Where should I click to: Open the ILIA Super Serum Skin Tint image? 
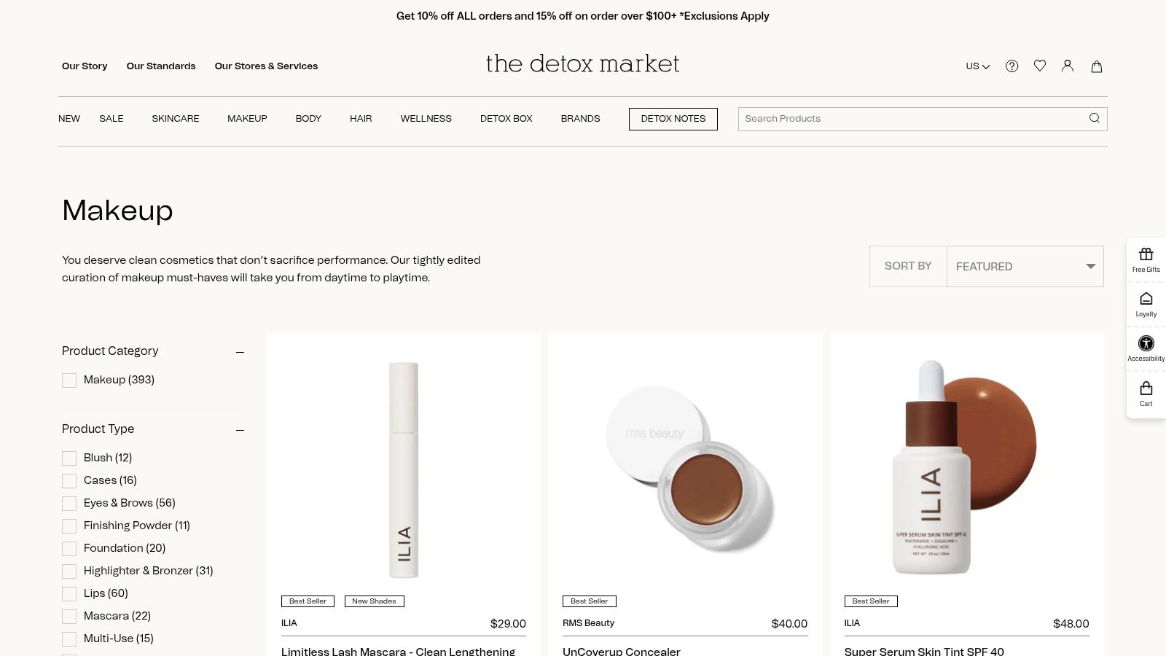[966, 470]
